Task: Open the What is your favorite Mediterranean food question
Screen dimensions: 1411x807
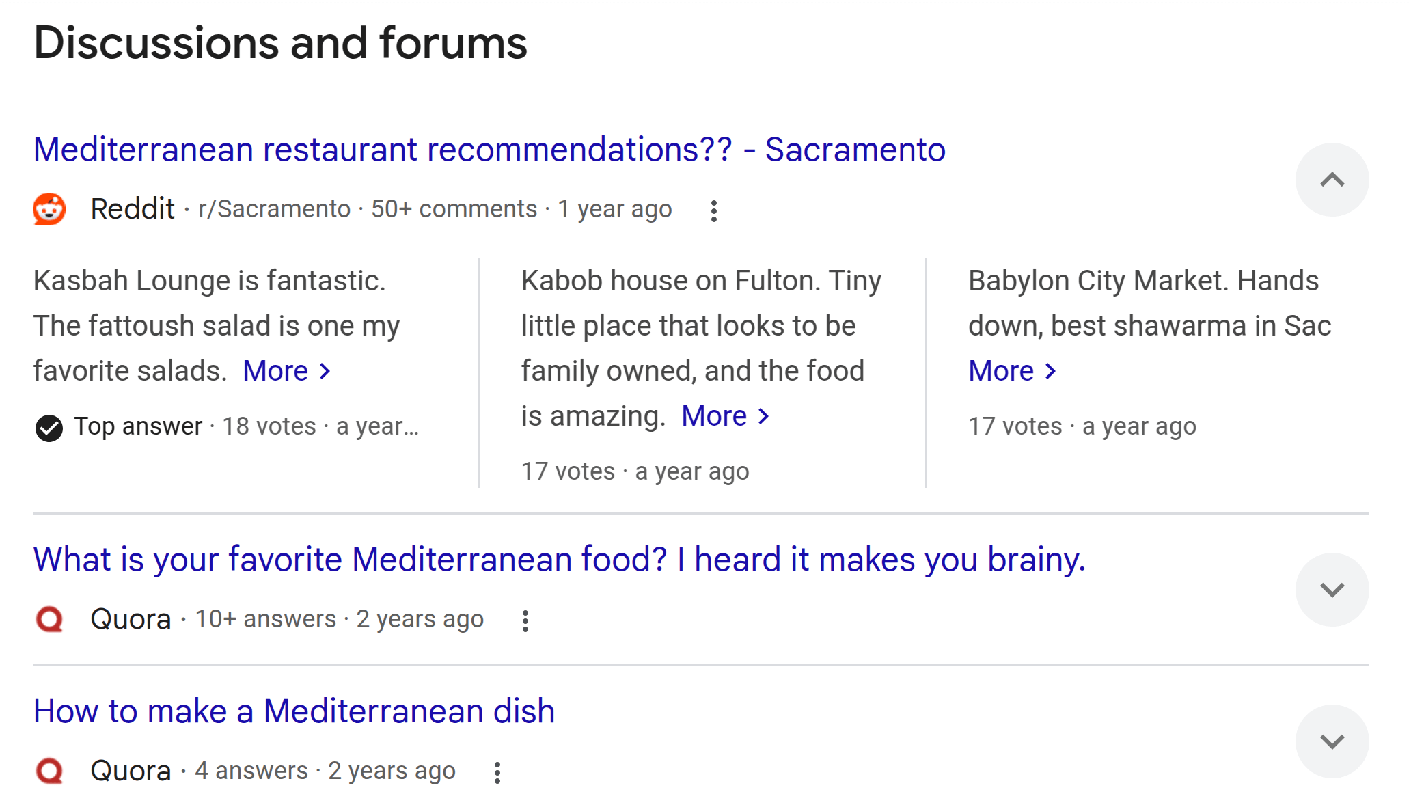Action: click(x=560, y=559)
